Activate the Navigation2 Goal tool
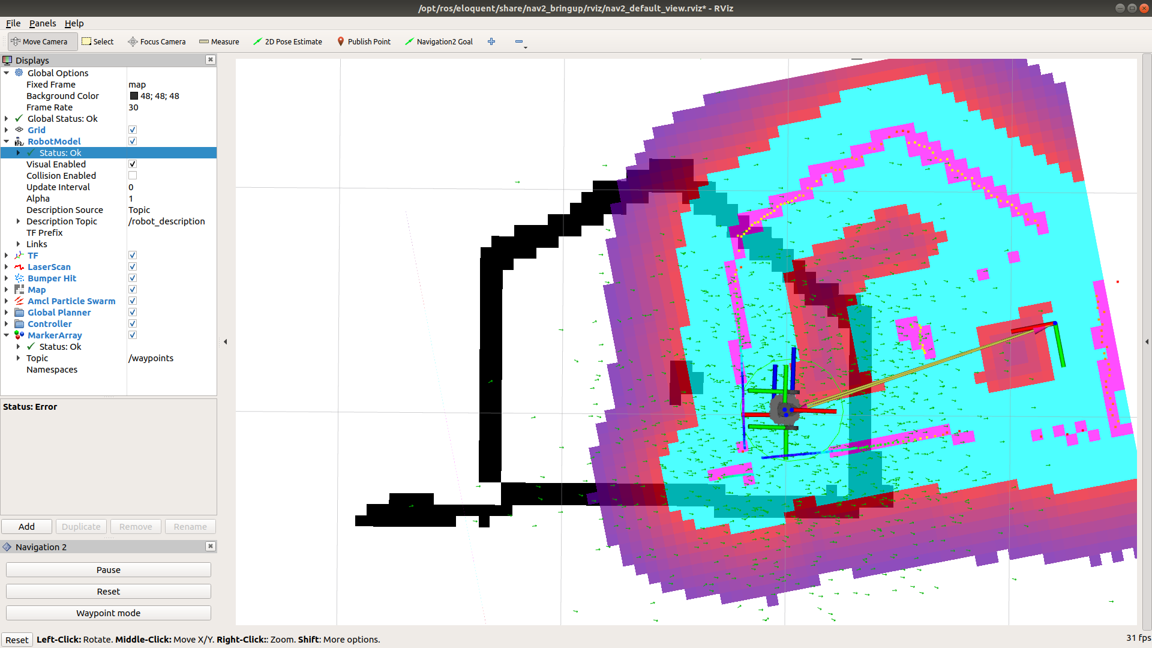Viewport: 1152px width, 648px height. pos(439,41)
